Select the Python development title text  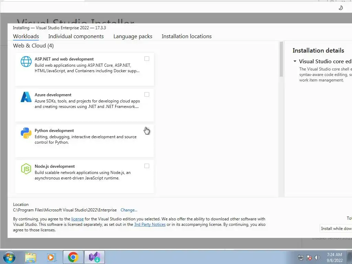point(54,131)
